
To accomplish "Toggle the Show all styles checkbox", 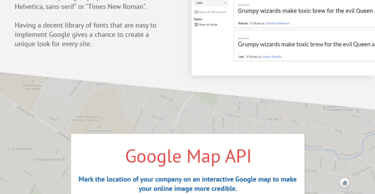I will coord(196,24).
